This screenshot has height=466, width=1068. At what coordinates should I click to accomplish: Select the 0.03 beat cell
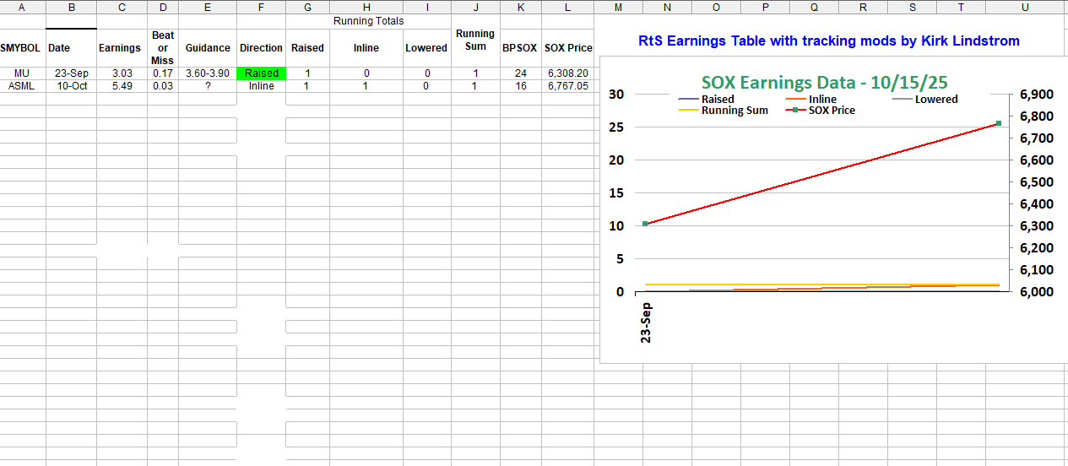point(162,86)
